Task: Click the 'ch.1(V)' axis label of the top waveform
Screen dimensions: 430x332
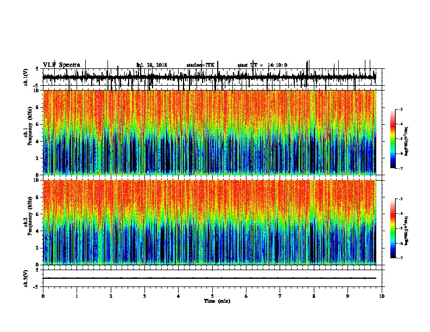Action: (26, 77)
